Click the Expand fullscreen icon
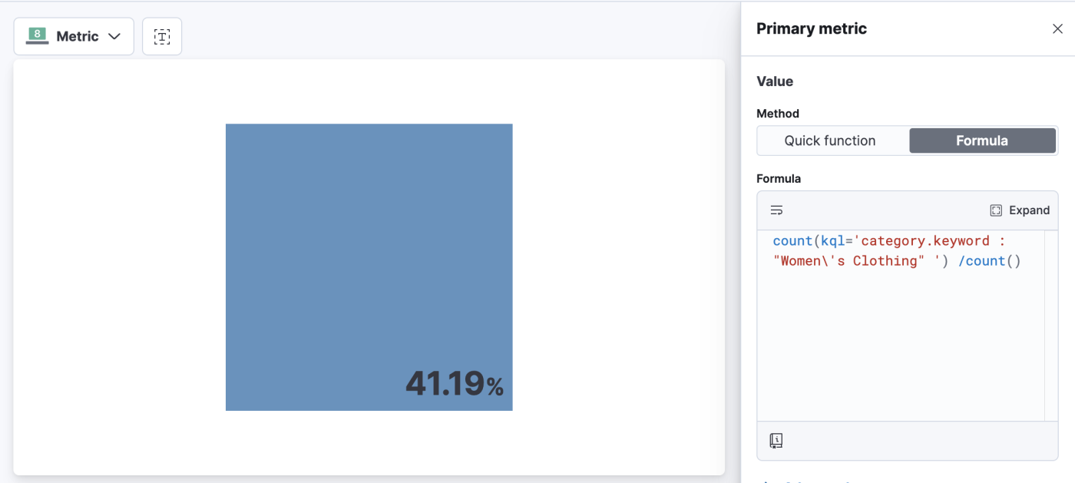 tap(996, 210)
